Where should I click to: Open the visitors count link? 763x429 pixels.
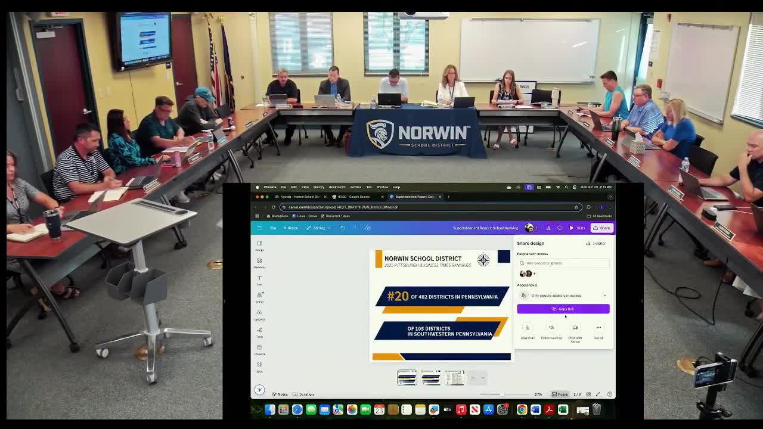pyautogui.click(x=596, y=243)
